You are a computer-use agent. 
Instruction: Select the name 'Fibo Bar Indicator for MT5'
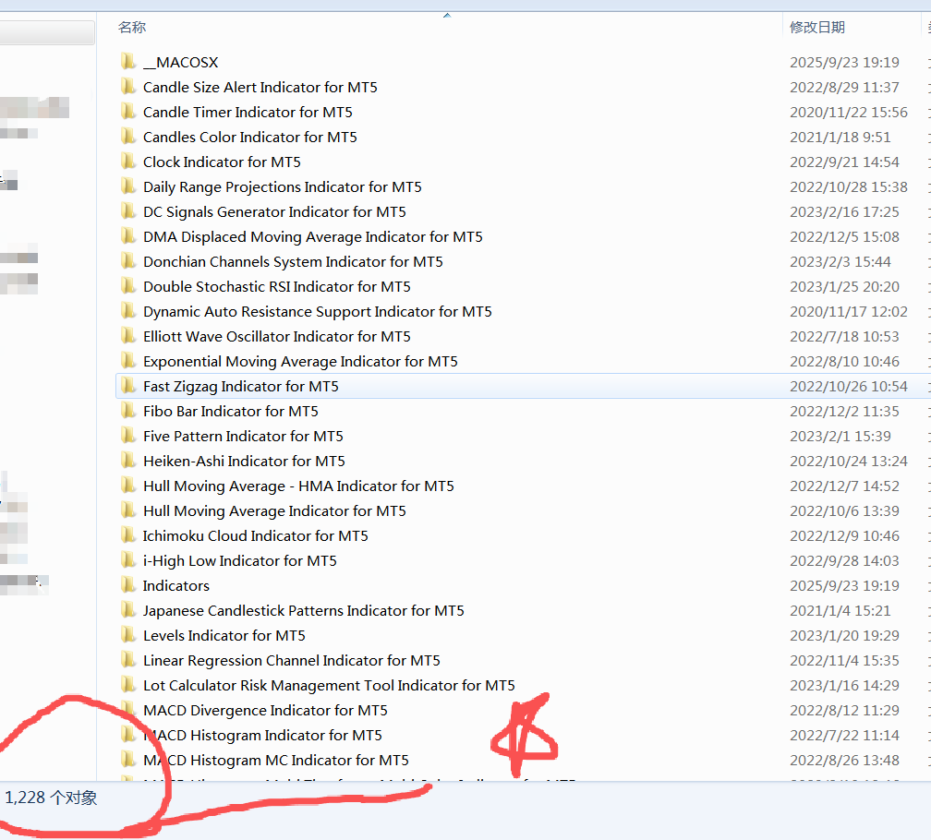[230, 411]
